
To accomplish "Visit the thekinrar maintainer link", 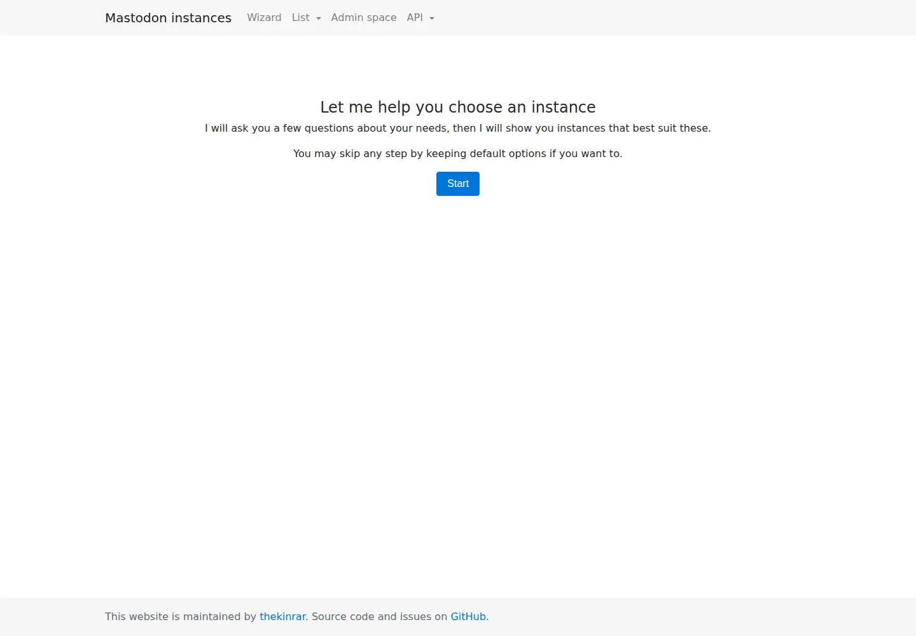I will [282, 616].
